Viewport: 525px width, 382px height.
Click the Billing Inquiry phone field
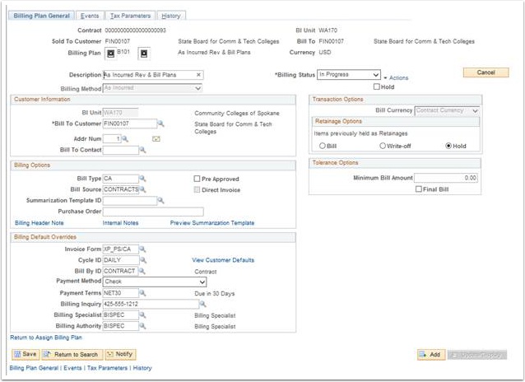click(x=151, y=304)
